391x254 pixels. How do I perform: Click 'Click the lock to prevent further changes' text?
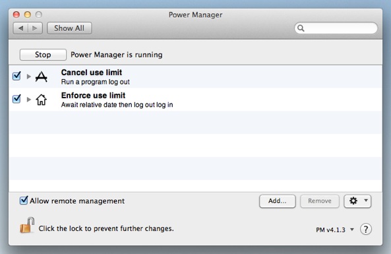tap(106, 228)
